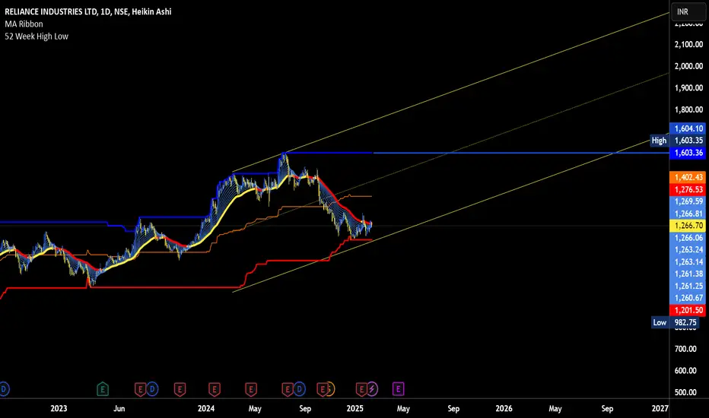Click the 2026 label on time axis
The image size is (709, 418).
click(504, 409)
